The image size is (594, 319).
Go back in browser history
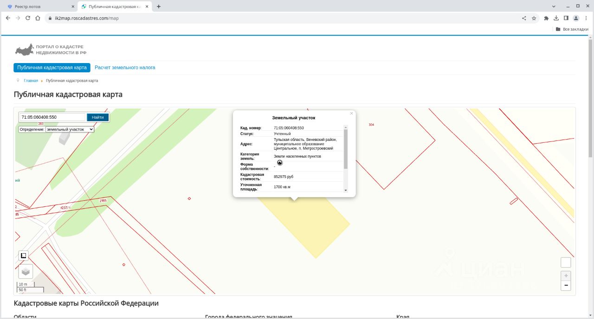point(8,18)
